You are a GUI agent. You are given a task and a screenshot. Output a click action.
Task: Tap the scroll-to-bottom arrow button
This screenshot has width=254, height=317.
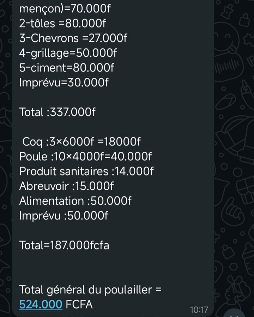[235, 313]
